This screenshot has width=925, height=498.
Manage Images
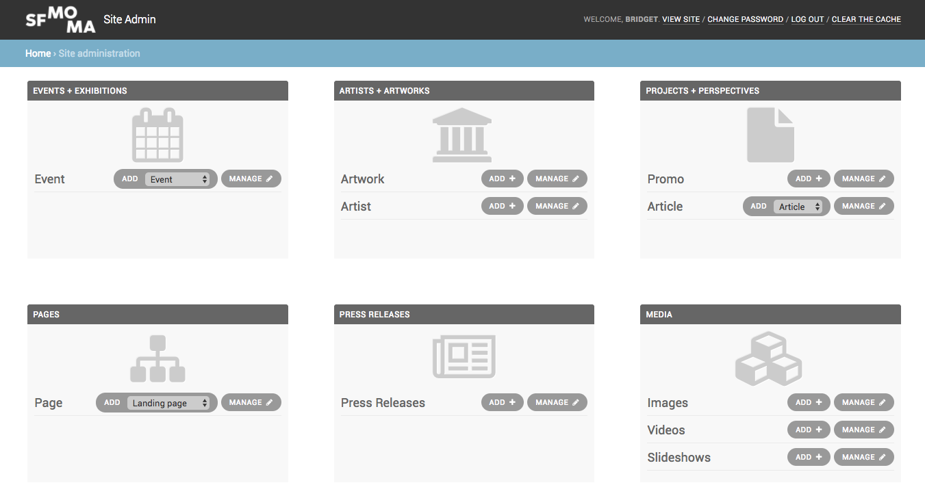[864, 403]
